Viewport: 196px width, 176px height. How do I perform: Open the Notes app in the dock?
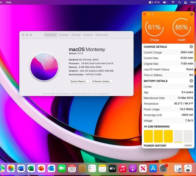[102, 168]
